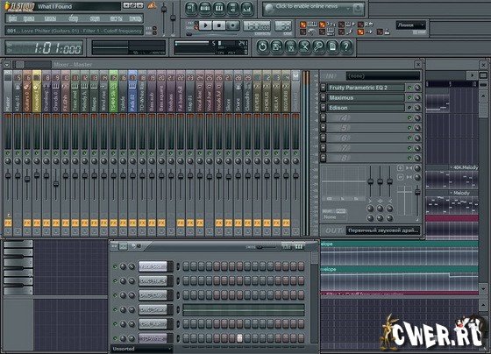Click the FX button on CHORUS track
Viewport: 491px width, 354px height.
(267, 223)
